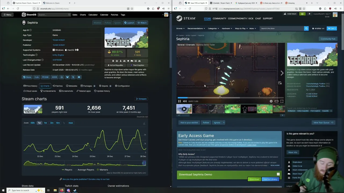Click the Compare button on Steam charts
The width and height of the screenshot is (344, 193).
coord(141,99)
